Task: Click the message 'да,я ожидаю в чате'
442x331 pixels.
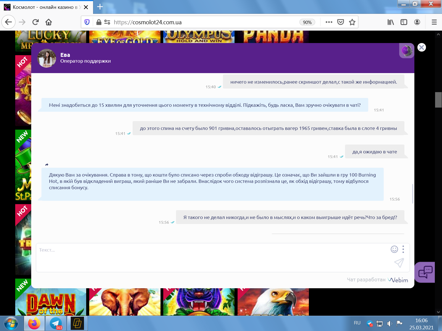Action: click(x=375, y=151)
